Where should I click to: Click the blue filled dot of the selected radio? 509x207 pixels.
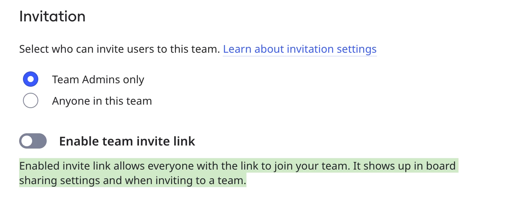click(x=31, y=79)
